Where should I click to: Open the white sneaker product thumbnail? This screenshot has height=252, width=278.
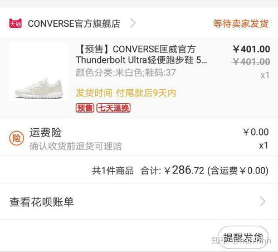(x=38, y=72)
